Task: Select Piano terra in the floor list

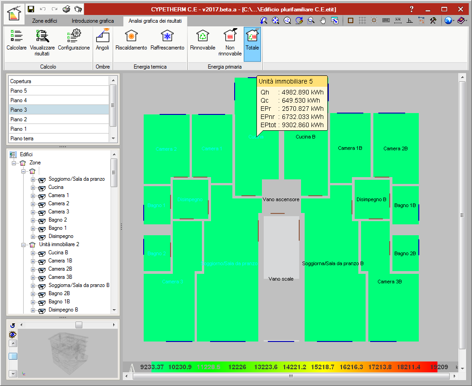Action: pos(59,139)
